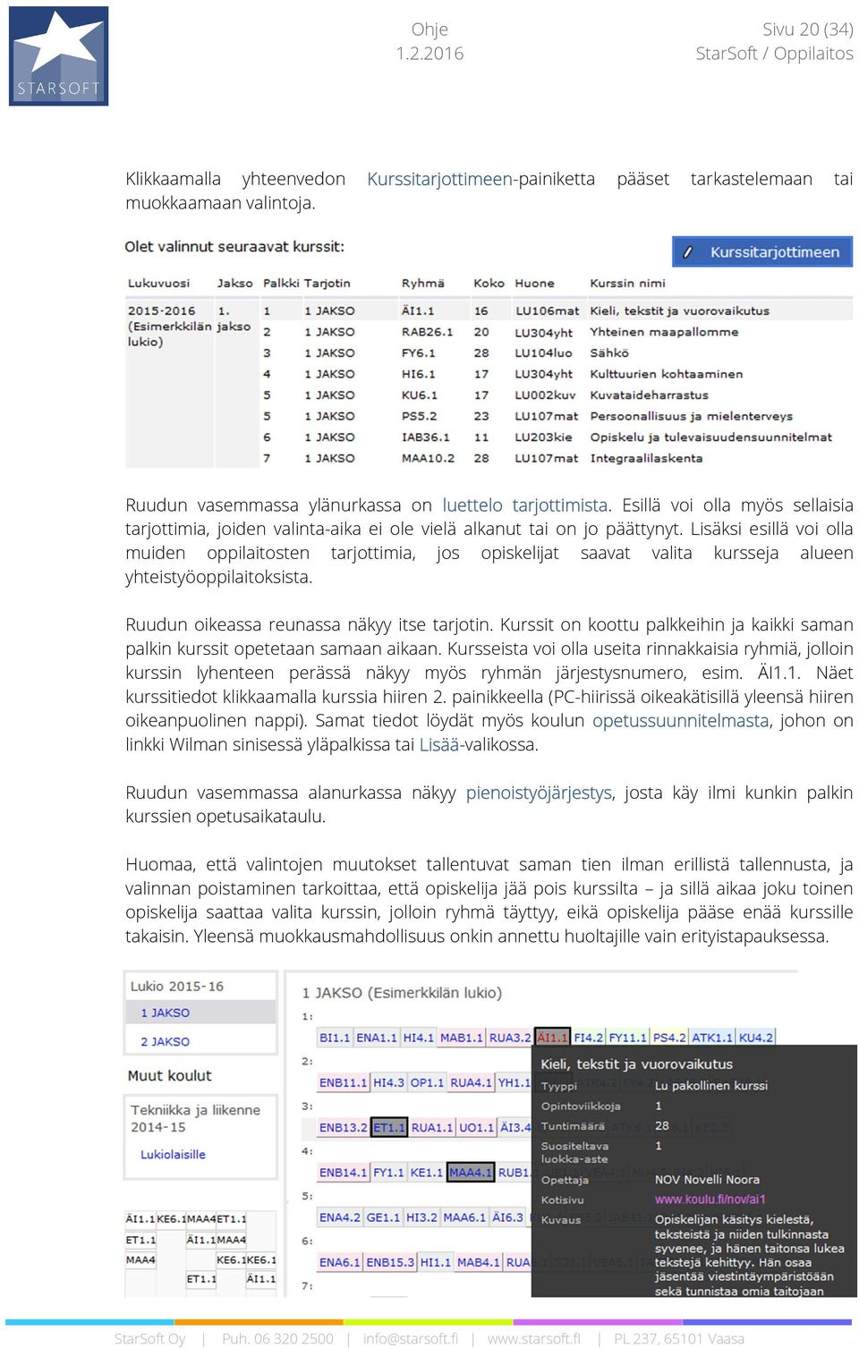Select course HI1.1 in row 6
The image size is (859, 1348).
pyautogui.click(x=436, y=1262)
